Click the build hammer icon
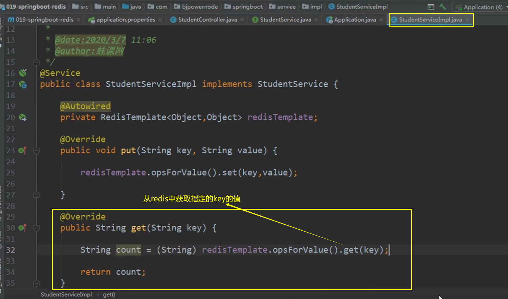Screen dimensions: 508x299 click(443, 7)
